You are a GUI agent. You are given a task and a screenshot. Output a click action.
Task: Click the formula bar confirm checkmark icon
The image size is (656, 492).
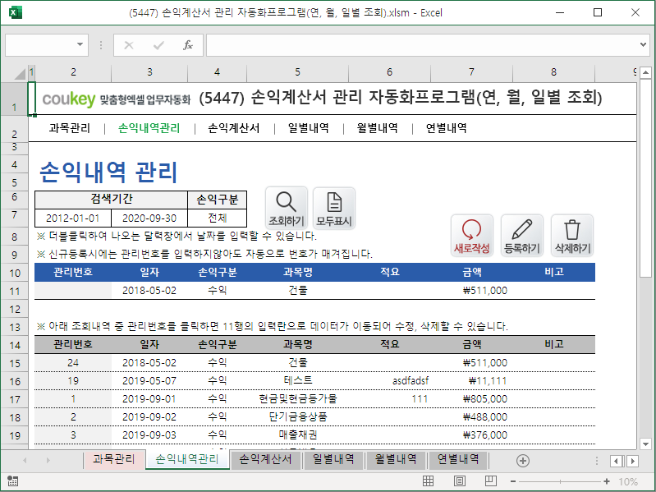click(158, 45)
